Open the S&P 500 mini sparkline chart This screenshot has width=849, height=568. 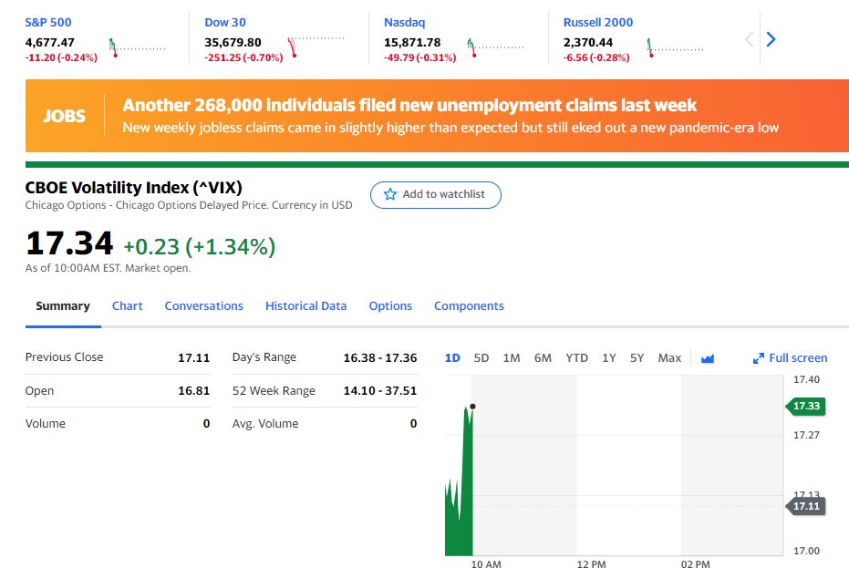coord(137,47)
